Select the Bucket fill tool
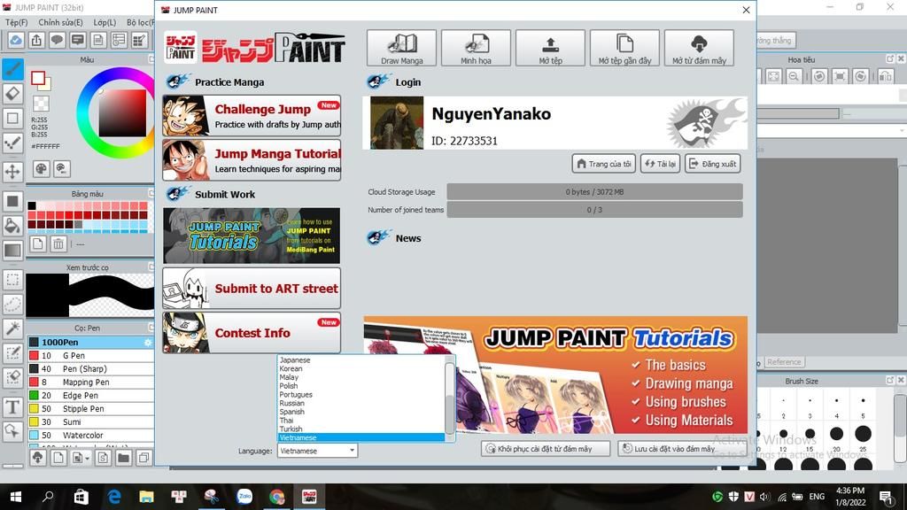Viewport: 907px width, 510px height. (x=12, y=226)
